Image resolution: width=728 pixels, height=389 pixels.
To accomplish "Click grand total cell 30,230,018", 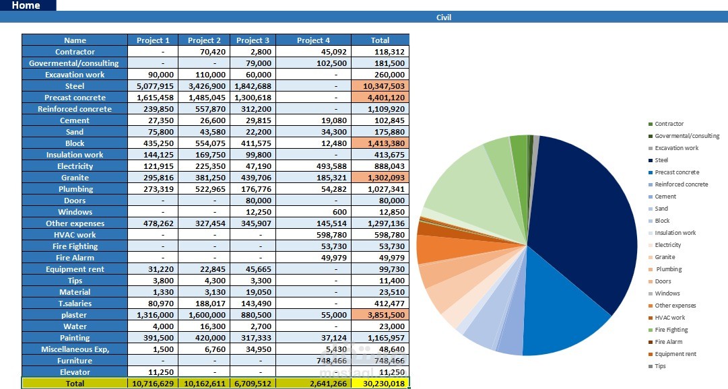I will pyautogui.click(x=380, y=384).
